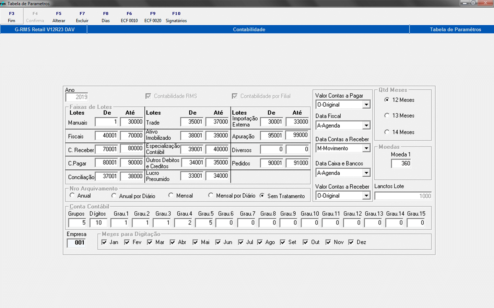
Task: Click the Moeda 1 input field
Action: 401,164
